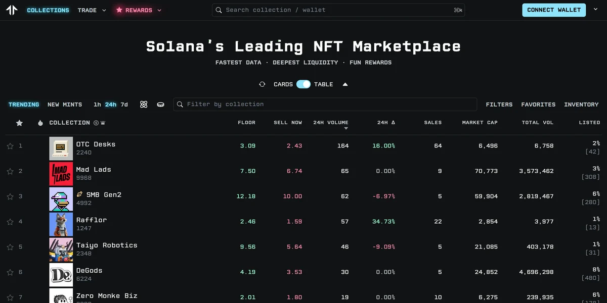607x303 pixels.
Task: Expand the REWARDS menu chevron
Action: tap(159, 10)
